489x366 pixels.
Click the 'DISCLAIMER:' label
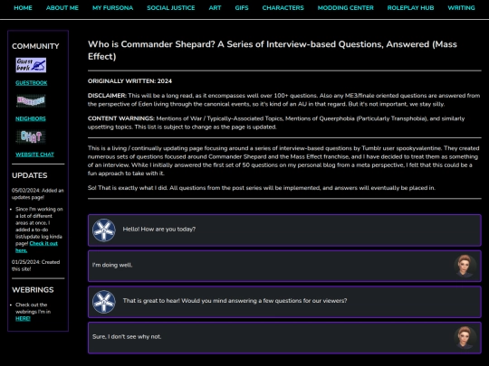tap(107, 96)
